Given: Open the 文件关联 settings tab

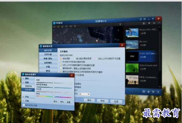Looking at the screenshot, I should [x=48, y=54].
